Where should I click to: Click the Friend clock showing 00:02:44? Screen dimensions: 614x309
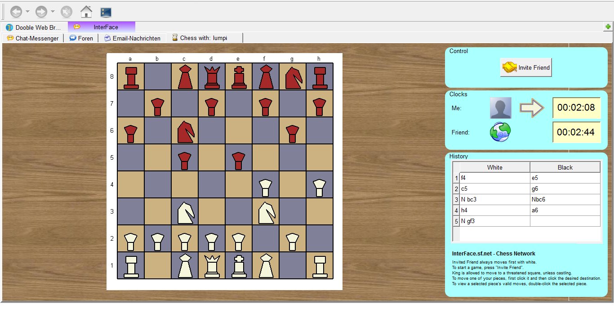coord(576,132)
